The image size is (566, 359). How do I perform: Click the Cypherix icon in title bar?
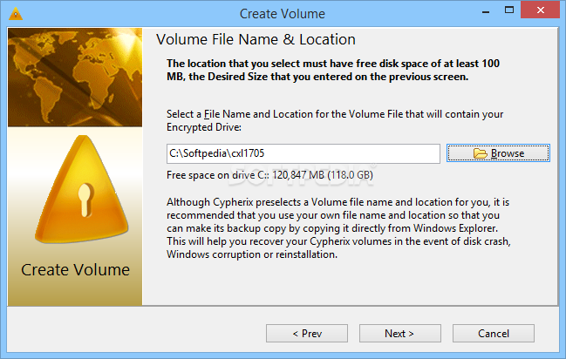pos(16,14)
